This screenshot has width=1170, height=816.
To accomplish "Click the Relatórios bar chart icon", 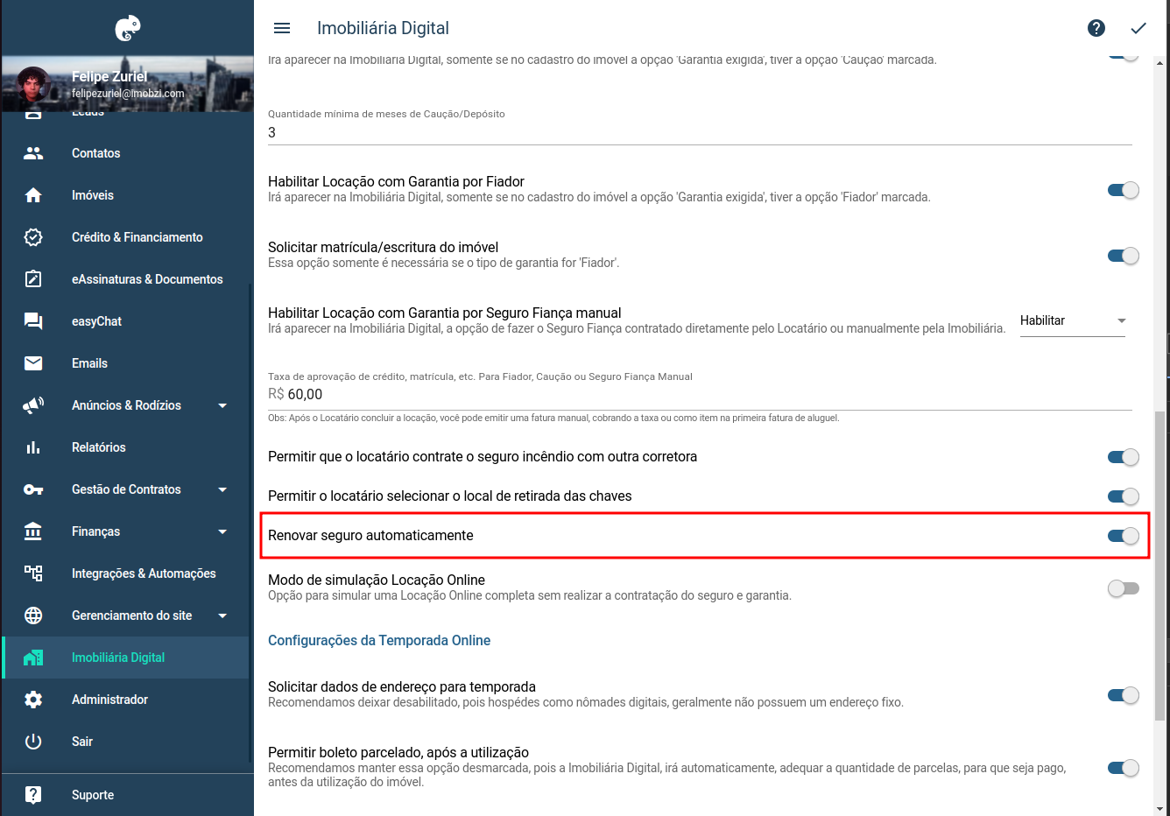I will coord(33,447).
